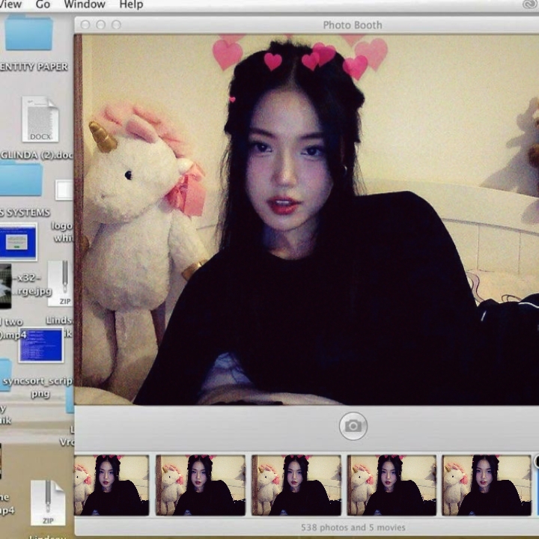Select the 'syncsort_scrip' file name label
Screen dimensions: 539x539
(38, 381)
